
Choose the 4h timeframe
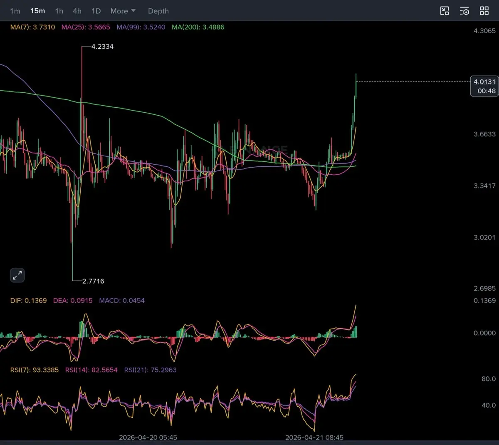pos(77,11)
